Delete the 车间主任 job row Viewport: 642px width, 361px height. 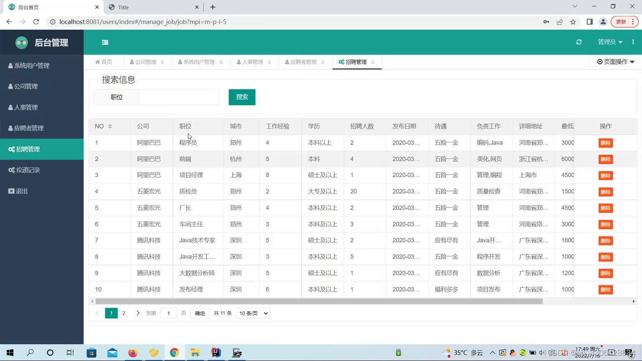coord(605,224)
